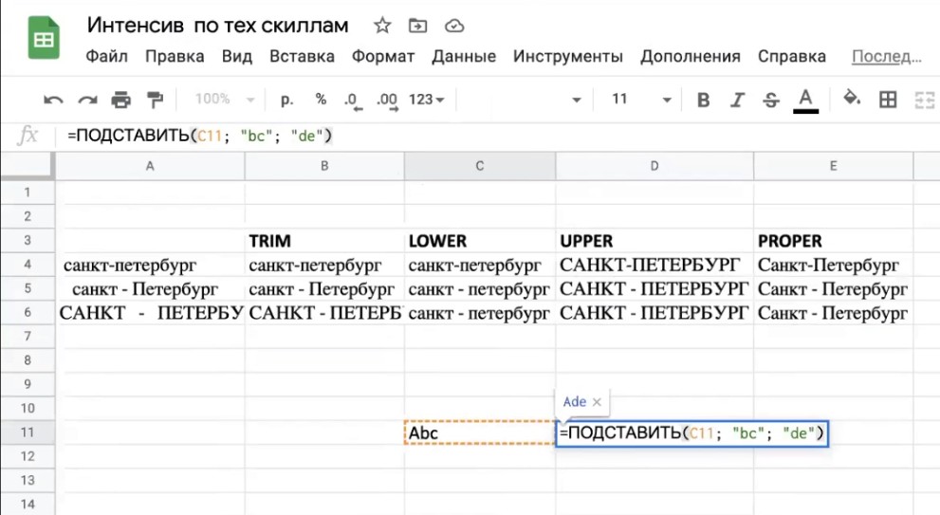Open the Справка menu
940x515 pixels.
[x=791, y=56]
